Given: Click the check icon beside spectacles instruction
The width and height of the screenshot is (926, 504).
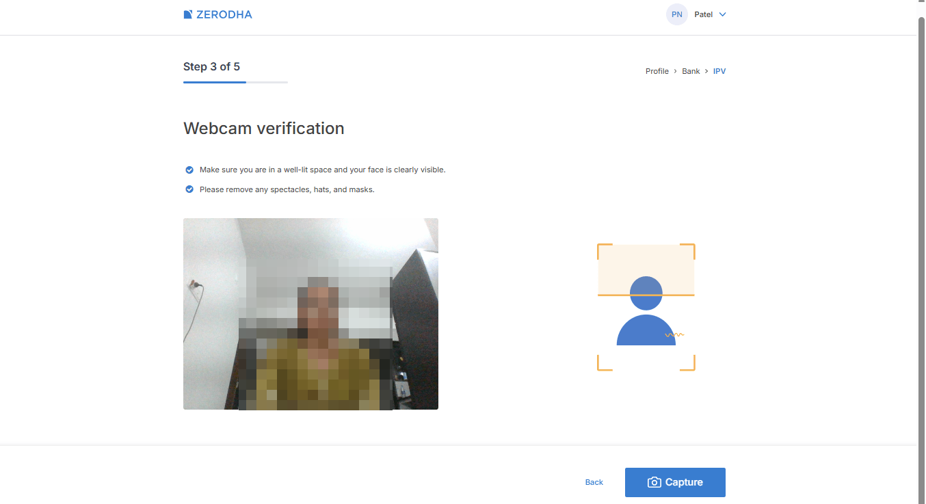Looking at the screenshot, I should [x=189, y=189].
